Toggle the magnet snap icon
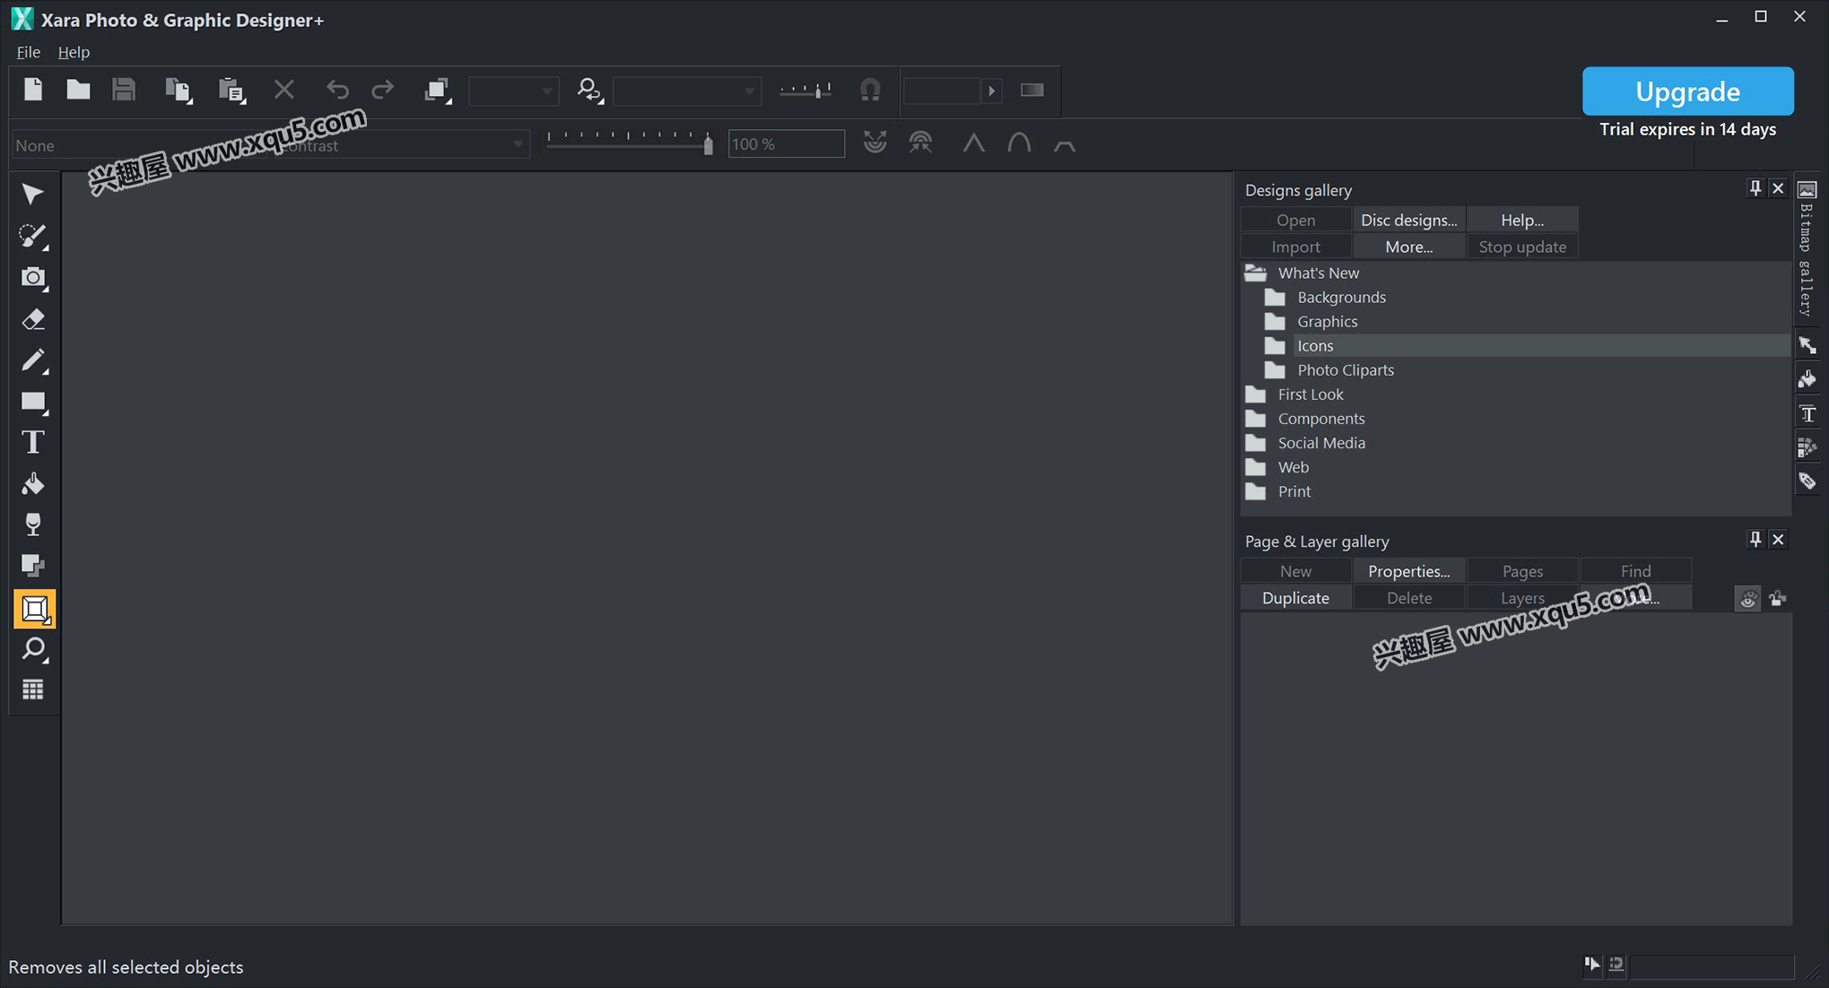 pyautogui.click(x=870, y=90)
